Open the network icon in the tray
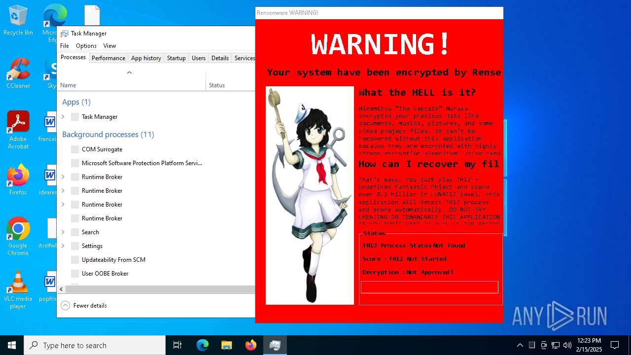This screenshot has width=631, height=355. pos(556,345)
